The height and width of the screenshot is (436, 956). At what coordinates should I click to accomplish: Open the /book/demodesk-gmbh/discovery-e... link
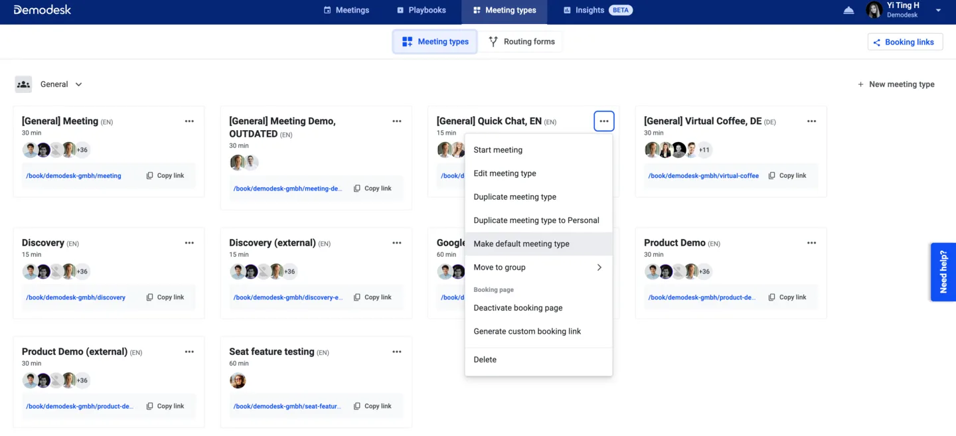pyautogui.click(x=288, y=297)
